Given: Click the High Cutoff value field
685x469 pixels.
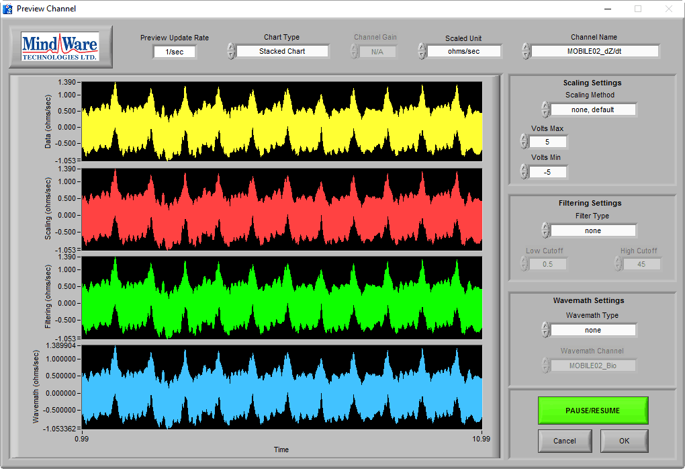Looking at the screenshot, I should click(641, 264).
